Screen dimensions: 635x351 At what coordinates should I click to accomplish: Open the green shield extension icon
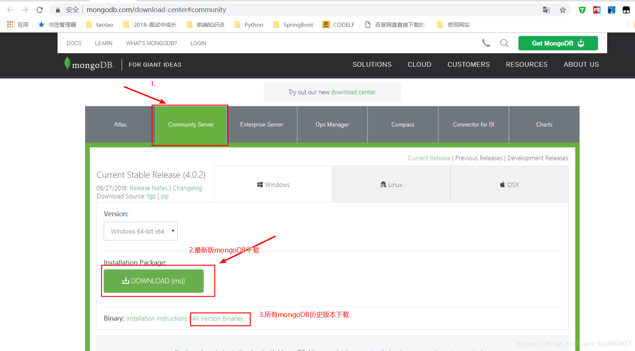click(582, 10)
